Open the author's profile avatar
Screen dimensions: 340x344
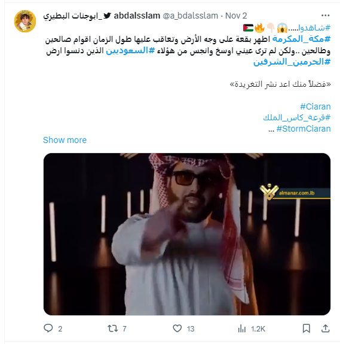[25, 21]
